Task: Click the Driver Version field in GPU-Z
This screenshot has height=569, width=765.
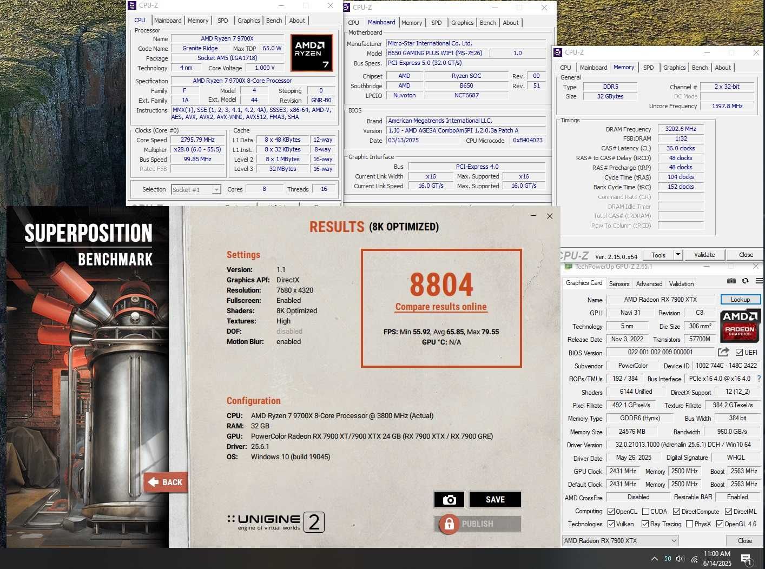Action: click(x=683, y=445)
